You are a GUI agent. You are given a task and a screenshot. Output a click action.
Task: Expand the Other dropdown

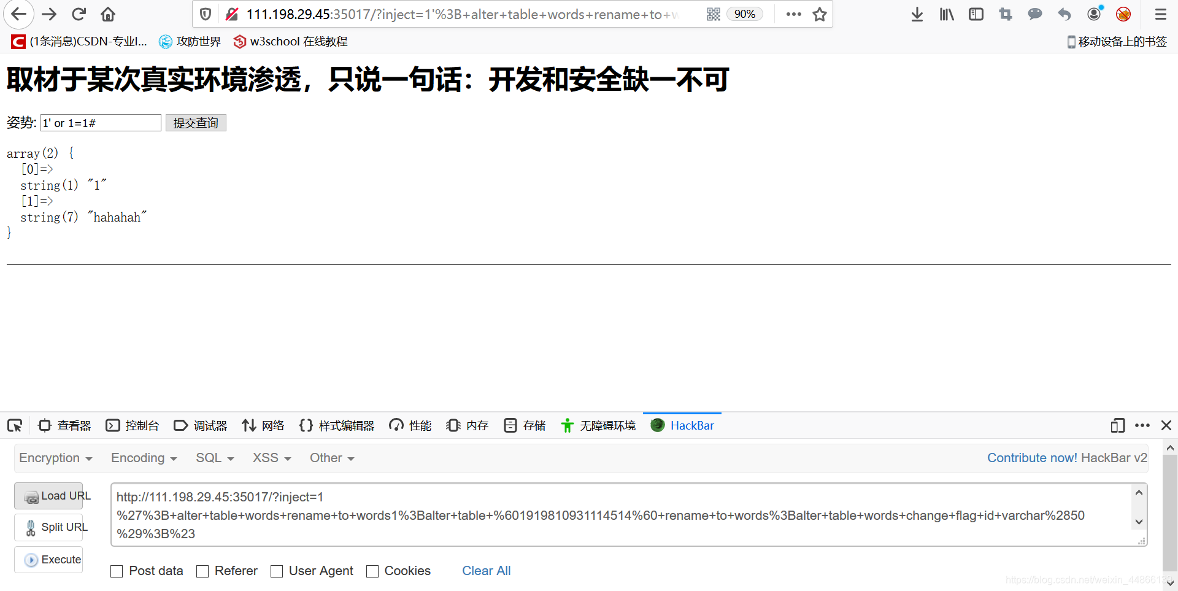pyautogui.click(x=332, y=458)
